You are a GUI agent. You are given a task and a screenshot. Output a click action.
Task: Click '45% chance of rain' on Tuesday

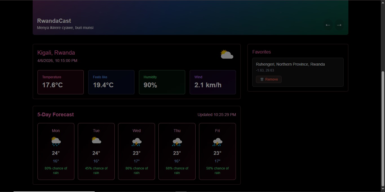pos(96,171)
